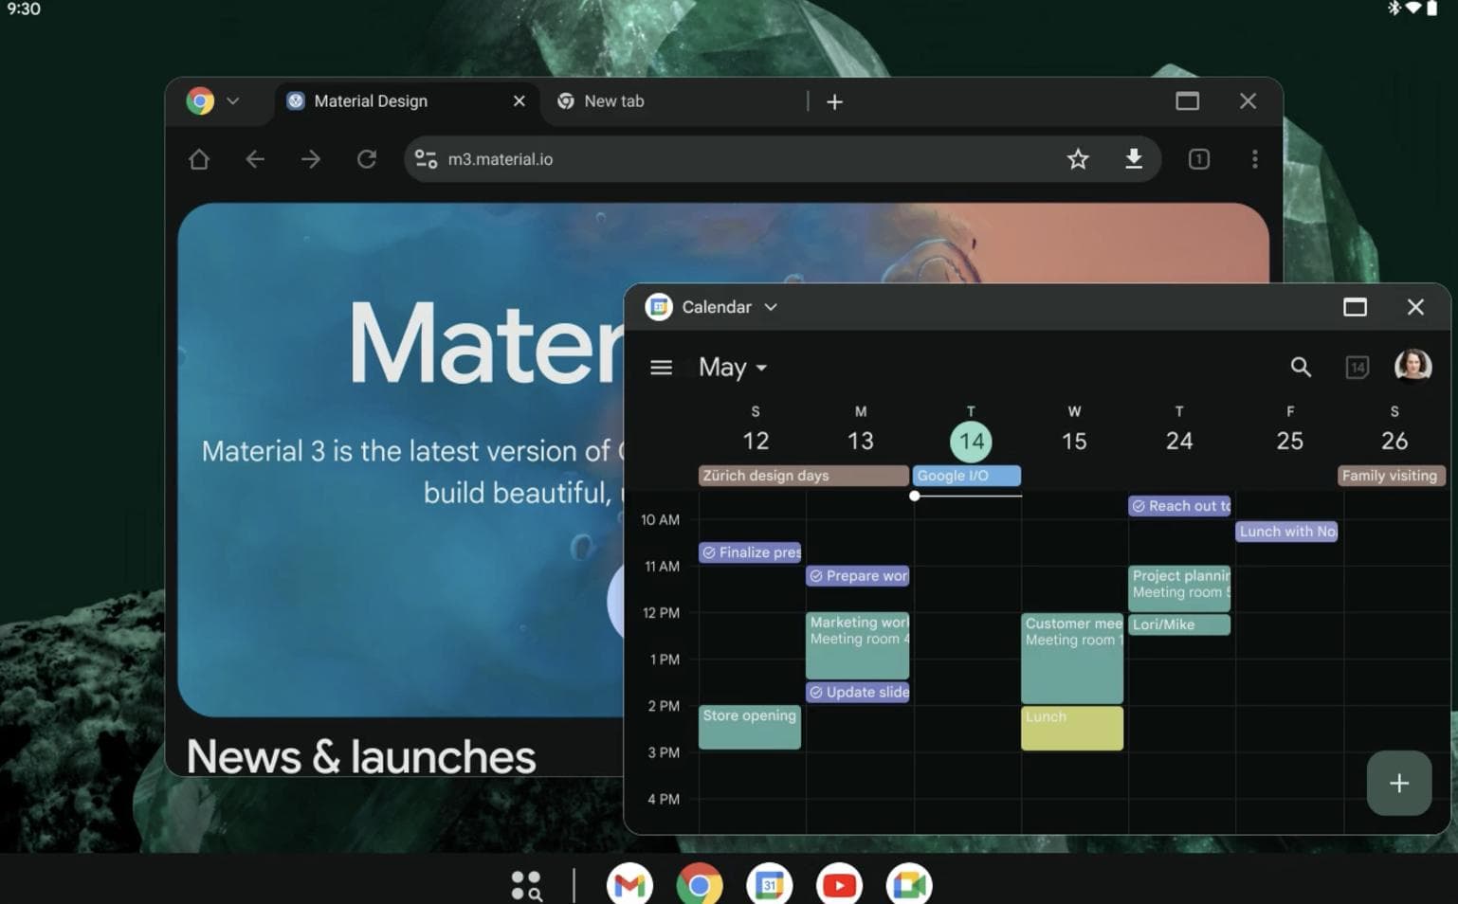Close the Calendar window
1458x904 pixels.
pyautogui.click(x=1415, y=307)
